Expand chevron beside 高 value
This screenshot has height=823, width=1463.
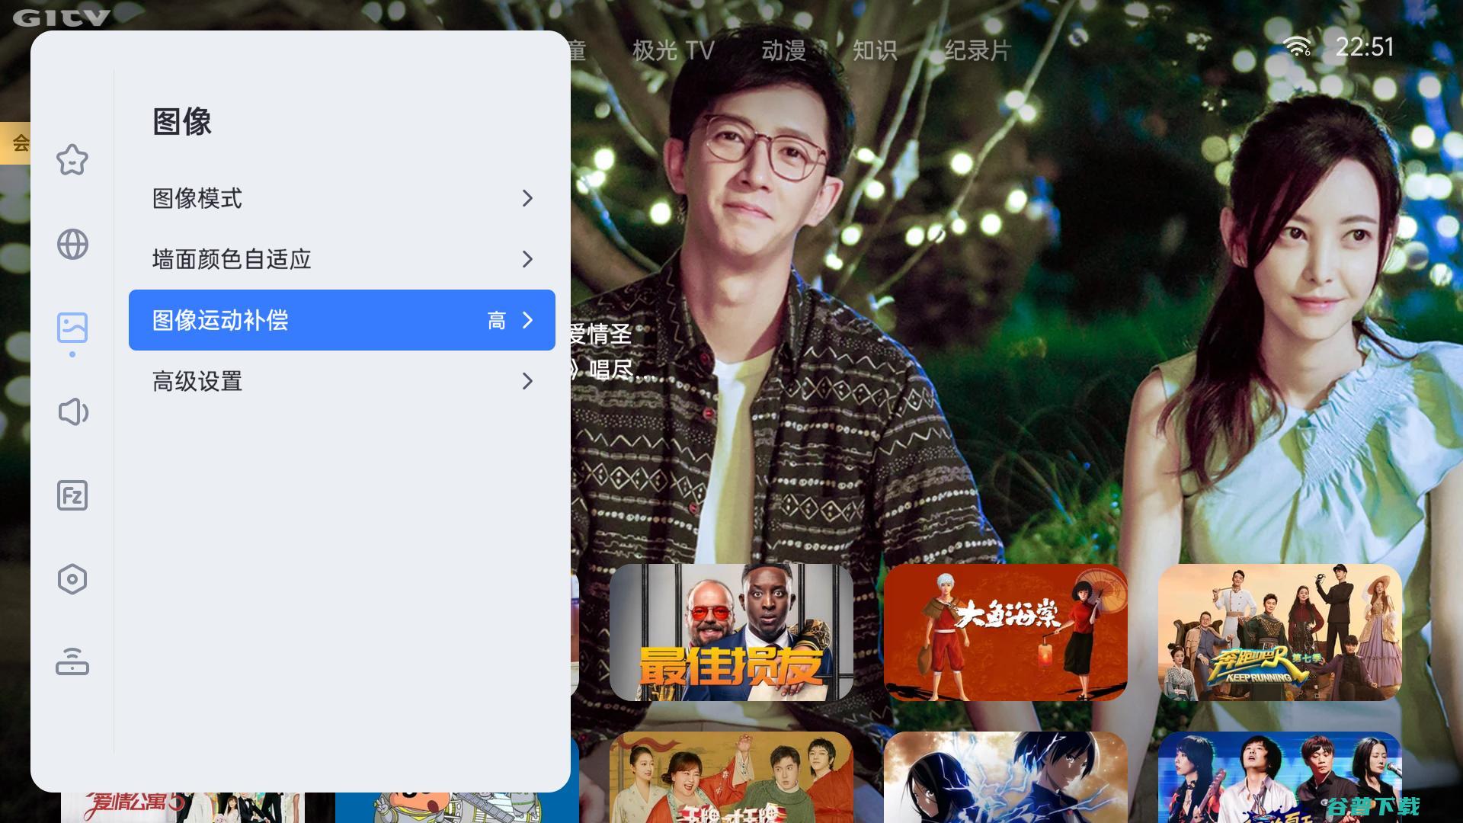point(527,320)
